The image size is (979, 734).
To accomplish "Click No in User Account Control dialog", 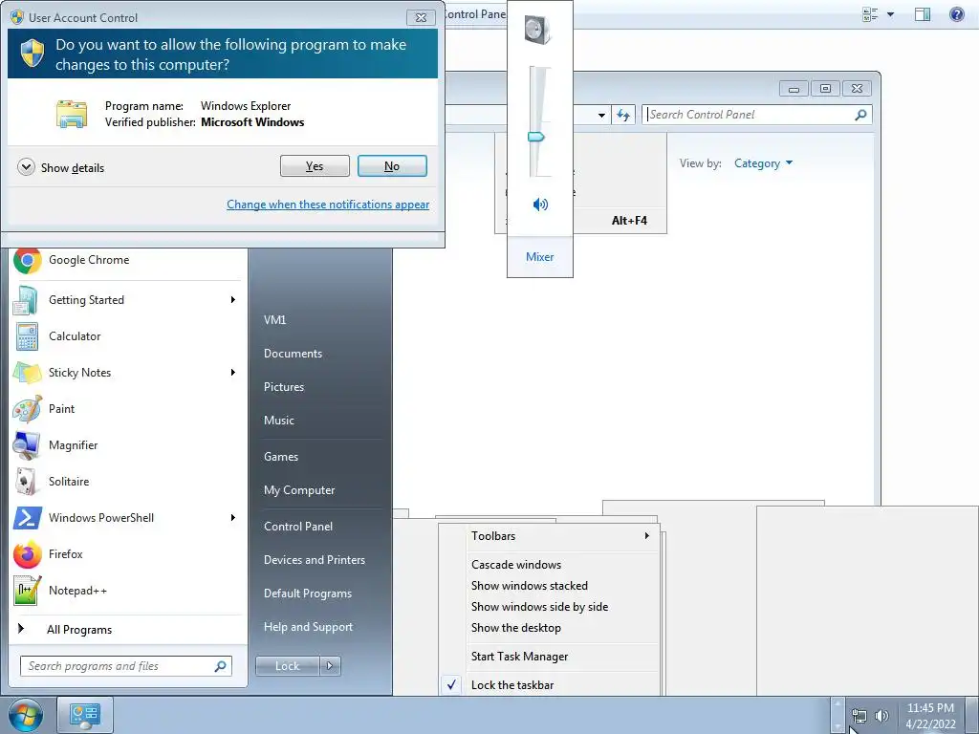I will (392, 166).
